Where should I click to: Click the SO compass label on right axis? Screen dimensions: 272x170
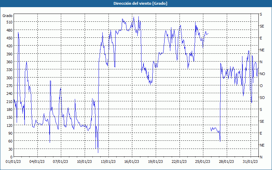coord(262,98)
